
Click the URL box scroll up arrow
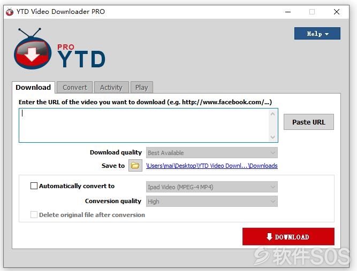(273, 114)
